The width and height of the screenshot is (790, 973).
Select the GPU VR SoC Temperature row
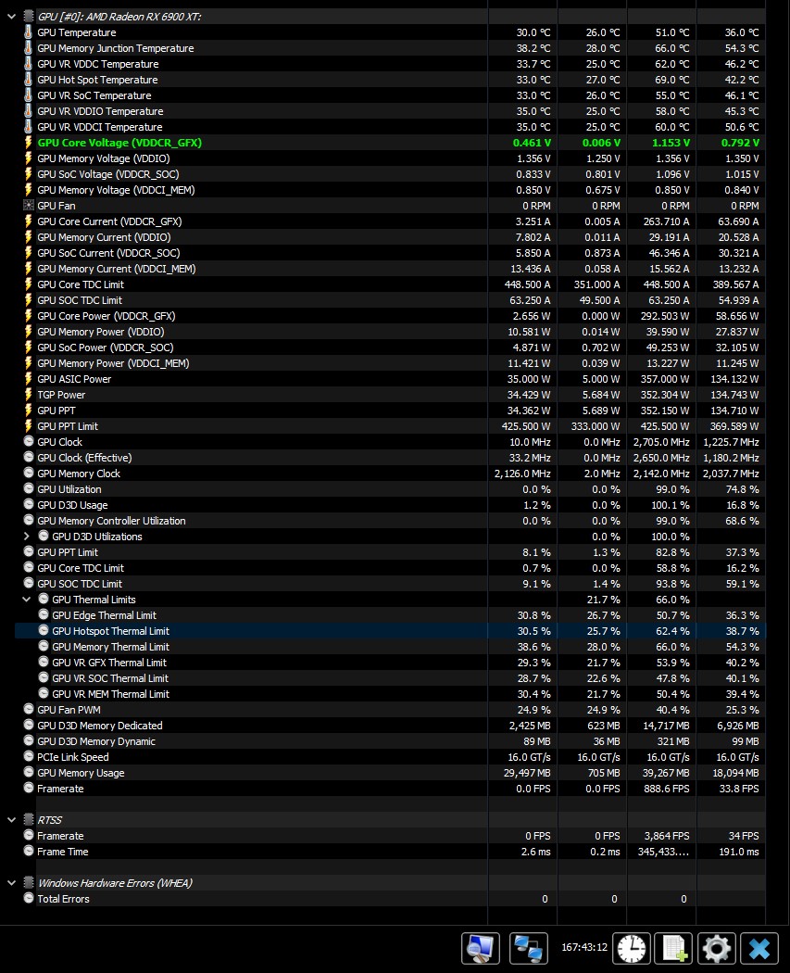(x=391, y=95)
